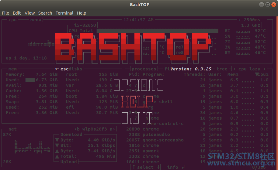The width and height of the screenshot is (278, 170).
Task: Click the processes box title
Action: click(144, 69)
